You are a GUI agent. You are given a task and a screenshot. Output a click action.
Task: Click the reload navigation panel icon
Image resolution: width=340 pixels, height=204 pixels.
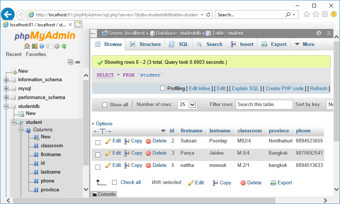point(64,46)
